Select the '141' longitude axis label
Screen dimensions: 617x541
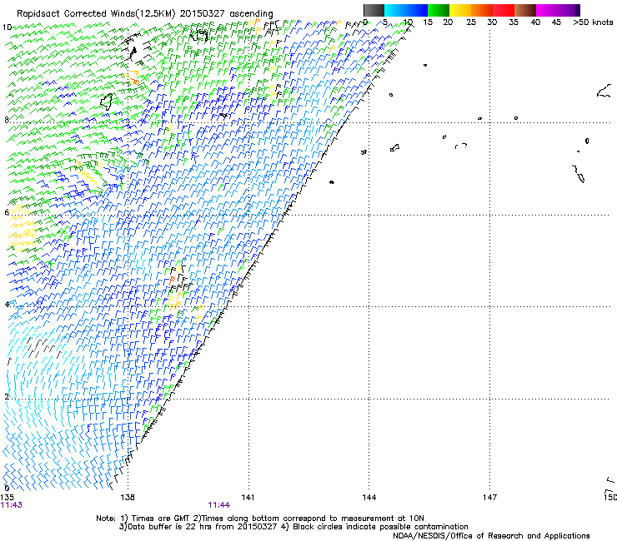pyautogui.click(x=248, y=498)
